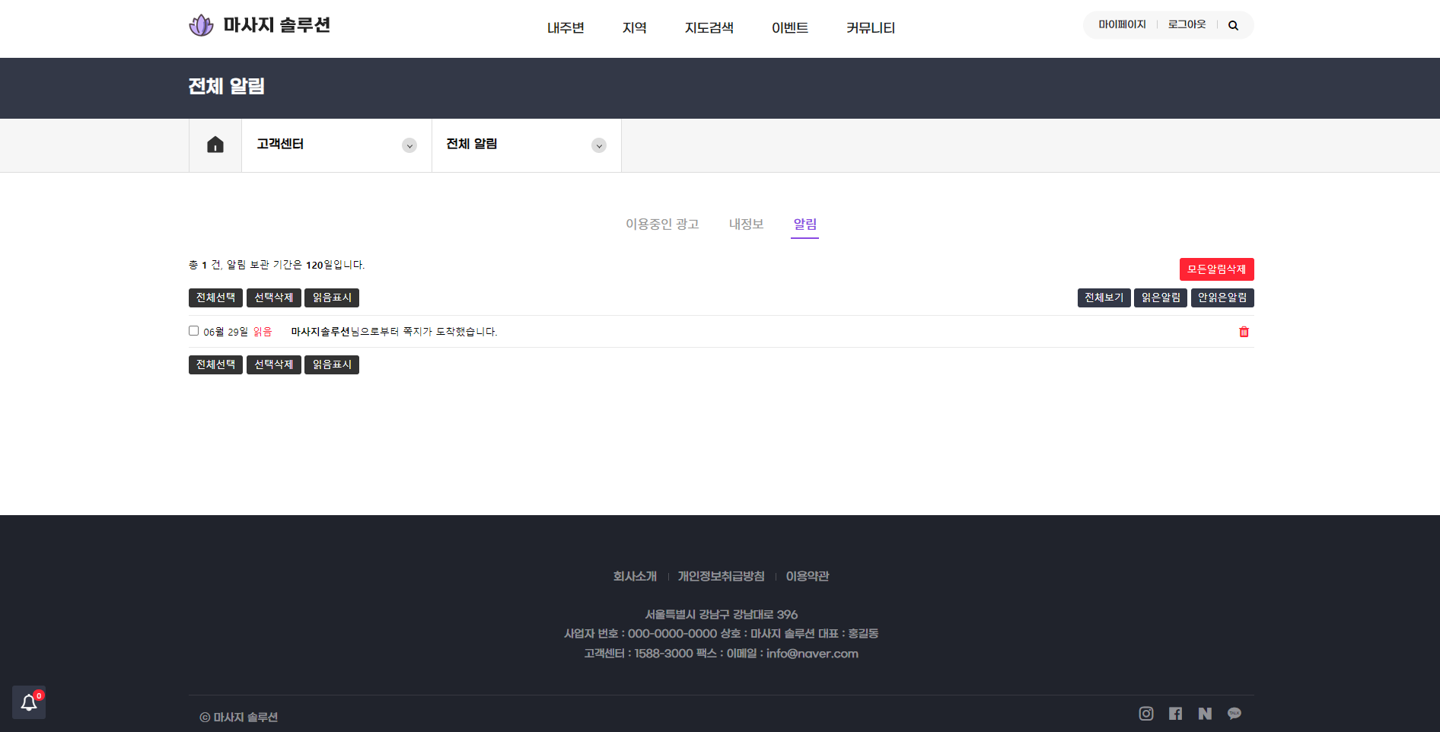This screenshot has height=732, width=1440.
Task: Open the 커뮤니티 menu item
Action: [870, 28]
